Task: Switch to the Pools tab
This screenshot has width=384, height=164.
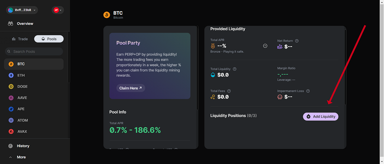Action: [x=49, y=39]
